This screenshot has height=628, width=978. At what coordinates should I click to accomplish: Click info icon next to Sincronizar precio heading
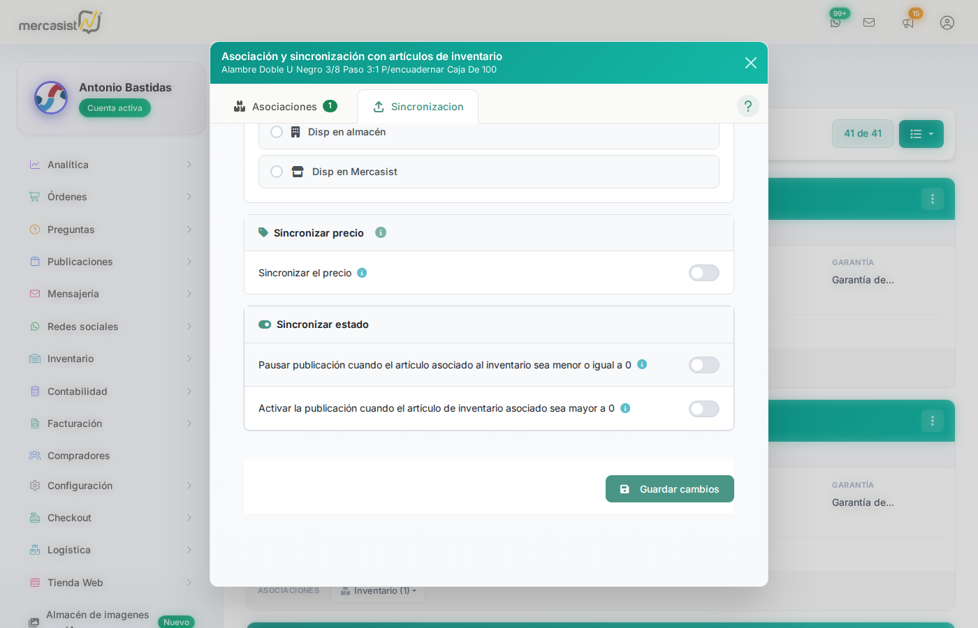tap(381, 232)
